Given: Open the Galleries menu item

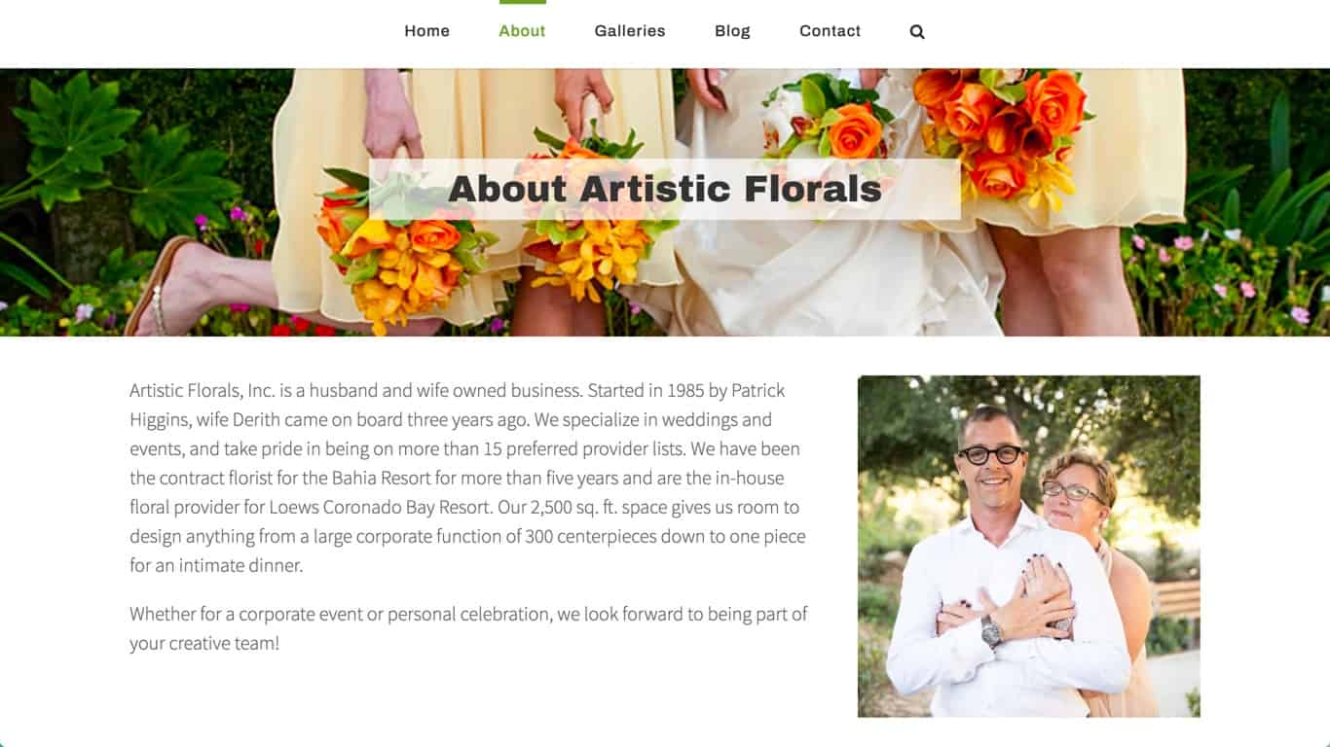Looking at the screenshot, I should (630, 31).
